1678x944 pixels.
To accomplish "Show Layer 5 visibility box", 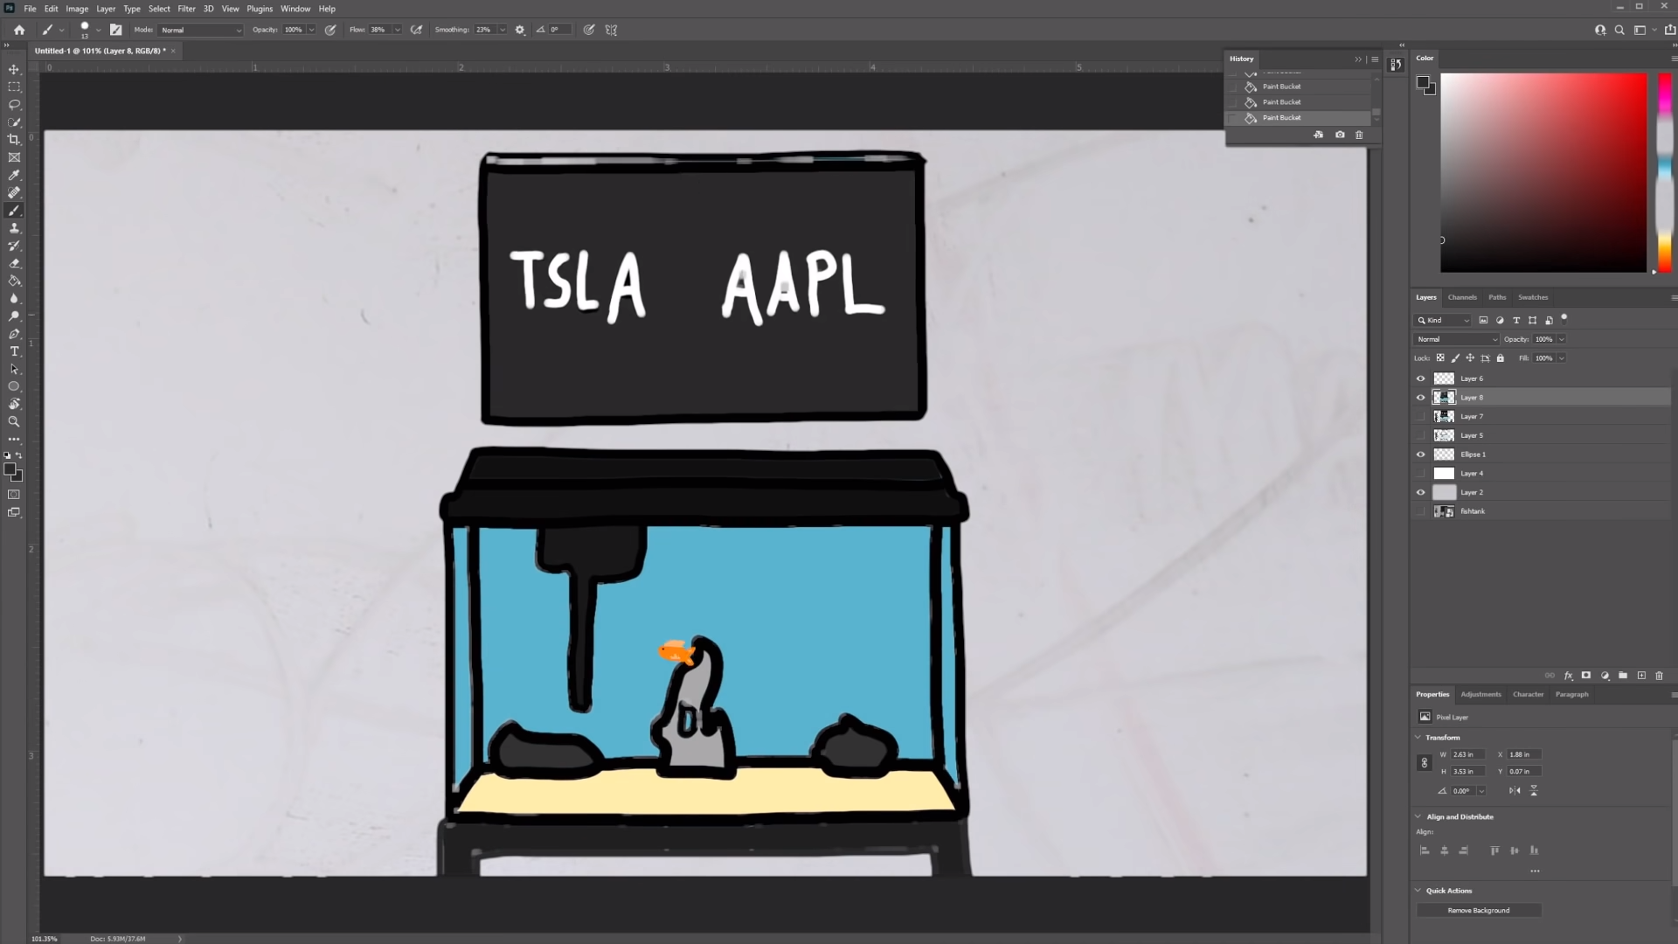I will pos(1420,435).
